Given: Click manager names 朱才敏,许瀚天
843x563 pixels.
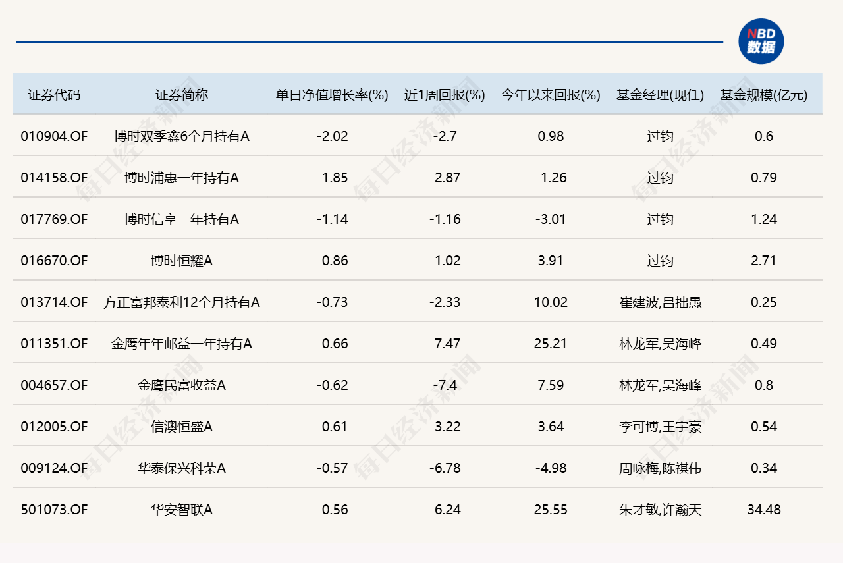Looking at the screenshot, I should (660, 510).
